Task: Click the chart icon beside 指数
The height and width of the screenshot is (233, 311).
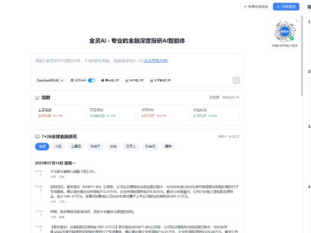Action: click(37, 98)
